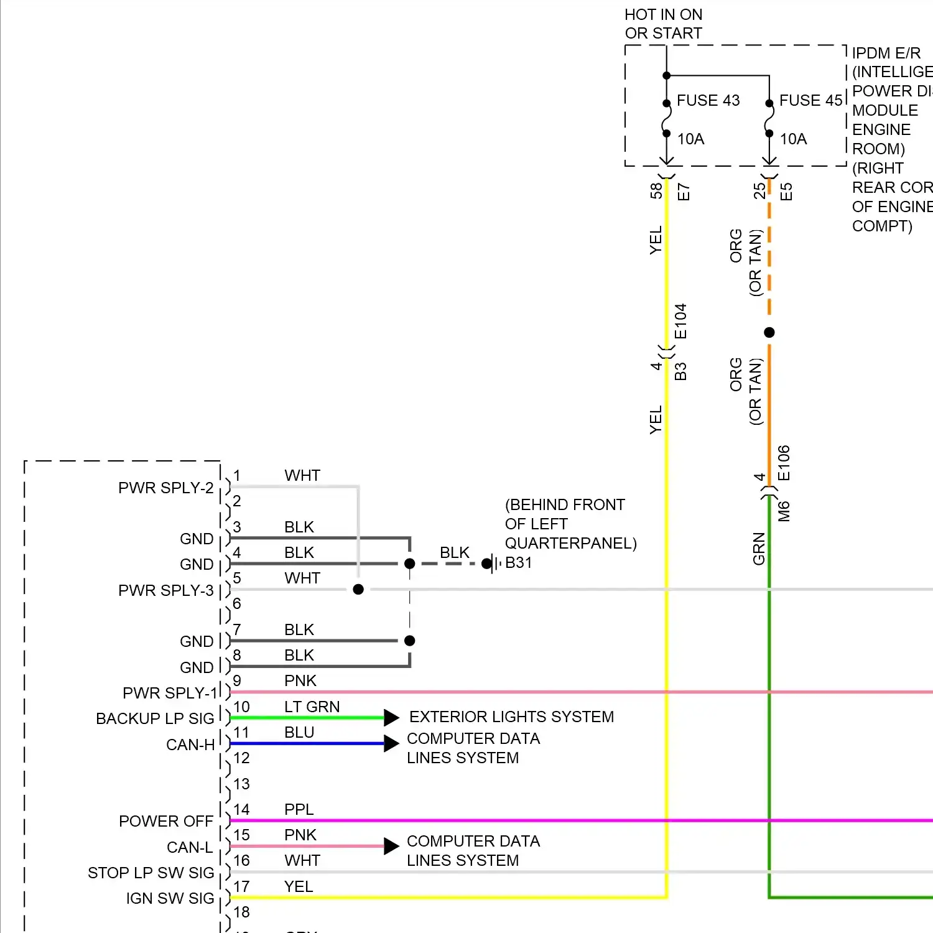Open COMPUTER DATA LINES SYSTEM reference beside pin 15
This screenshot has width=933, height=933.
[x=473, y=851]
